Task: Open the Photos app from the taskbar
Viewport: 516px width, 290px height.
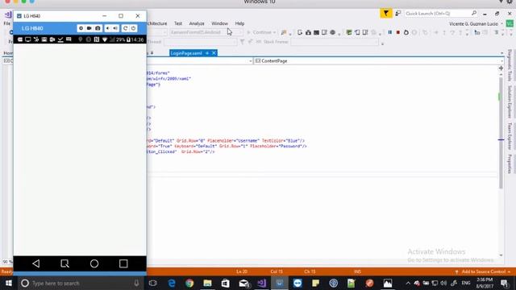Action: [x=388, y=283]
